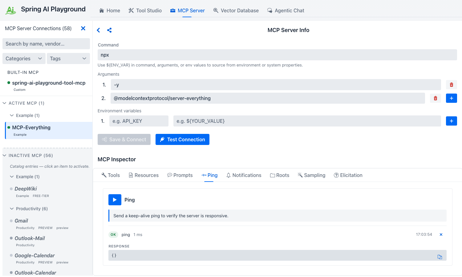The image size is (462, 277).
Task: Edit the first argument field '-y'
Action: [x=276, y=85]
